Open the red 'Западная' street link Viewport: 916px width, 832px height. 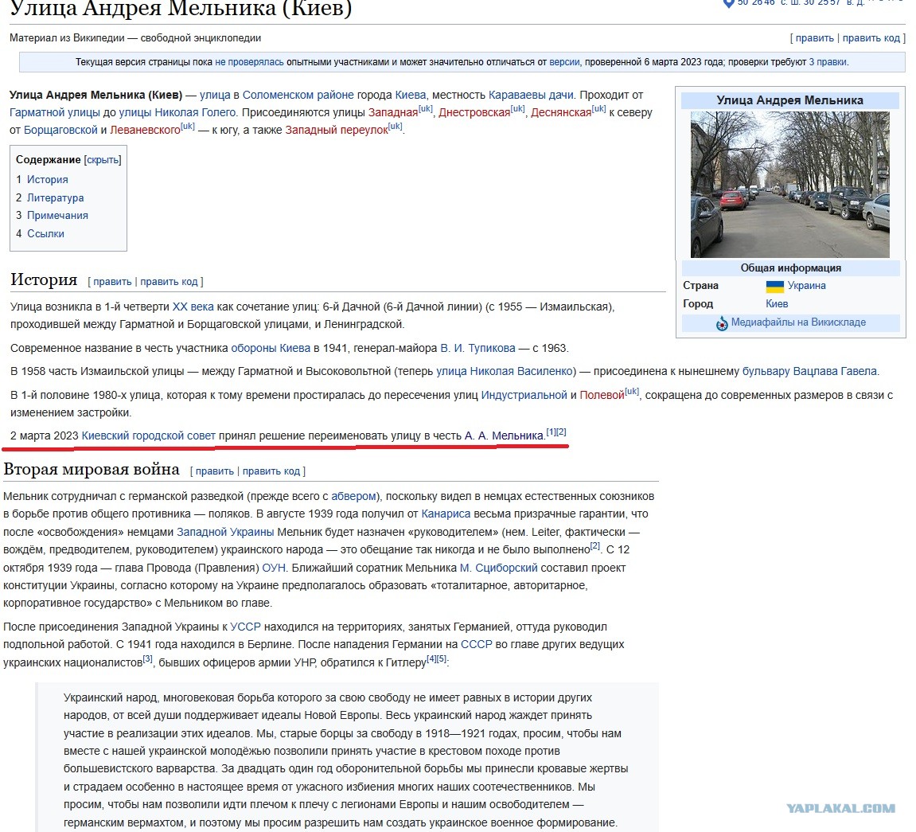pyautogui.click(x=392, y=113)
